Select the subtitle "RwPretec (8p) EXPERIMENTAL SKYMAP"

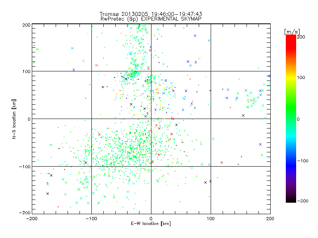point(151,19)
